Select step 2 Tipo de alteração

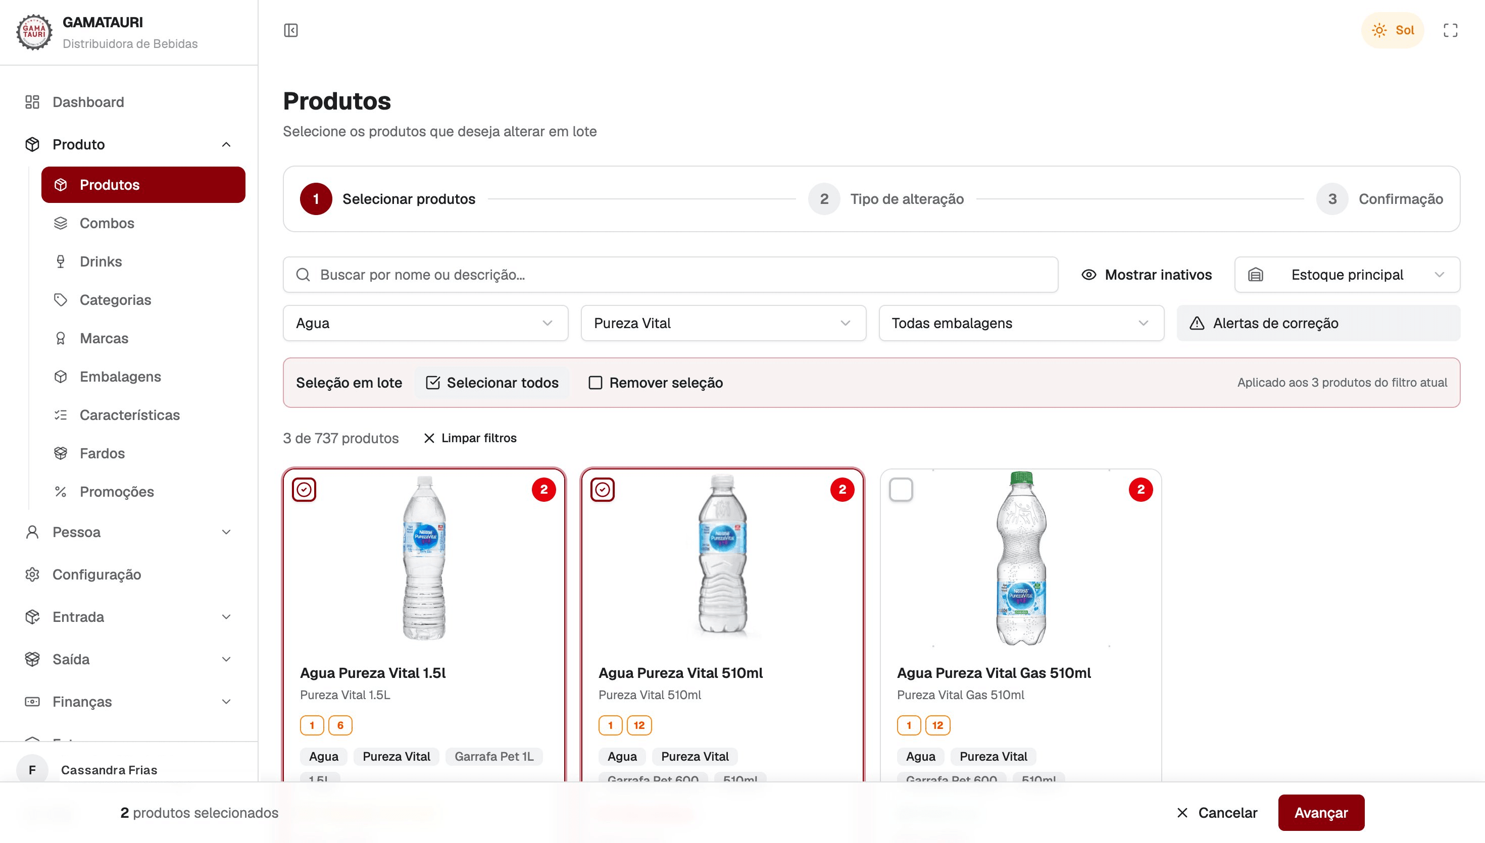886,199
